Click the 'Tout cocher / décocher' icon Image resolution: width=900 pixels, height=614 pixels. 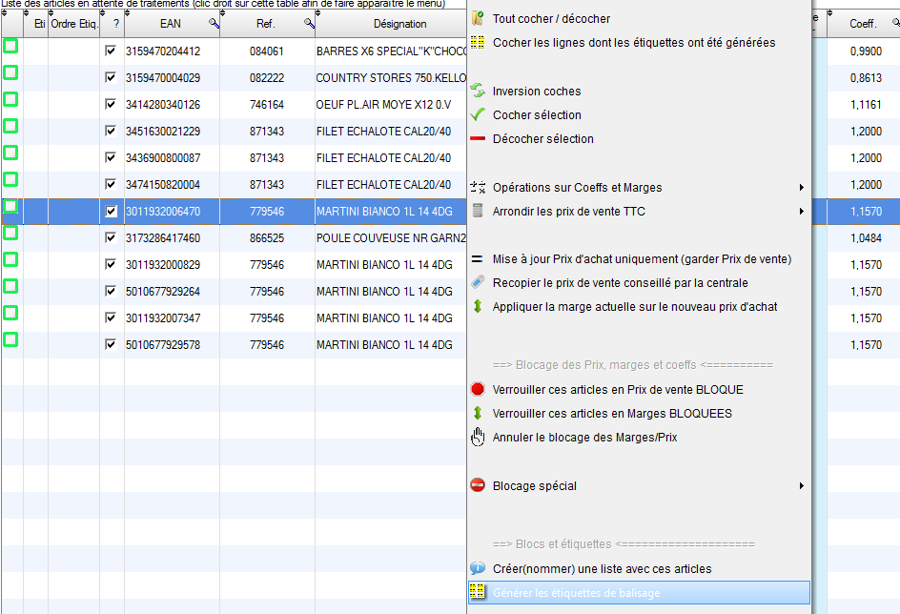tap(478, 18)
